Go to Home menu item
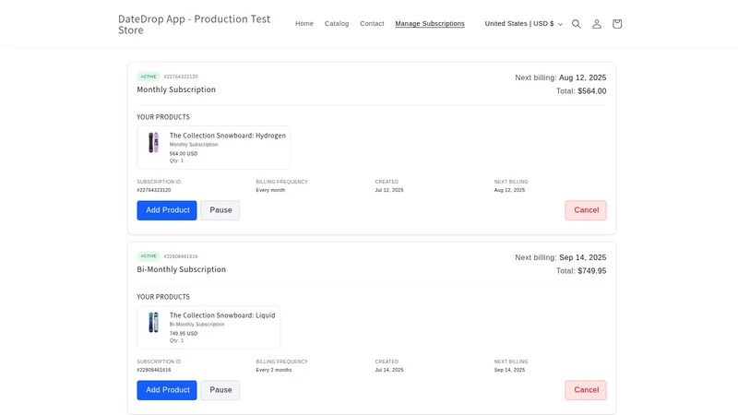 click(x=304, y=24)
